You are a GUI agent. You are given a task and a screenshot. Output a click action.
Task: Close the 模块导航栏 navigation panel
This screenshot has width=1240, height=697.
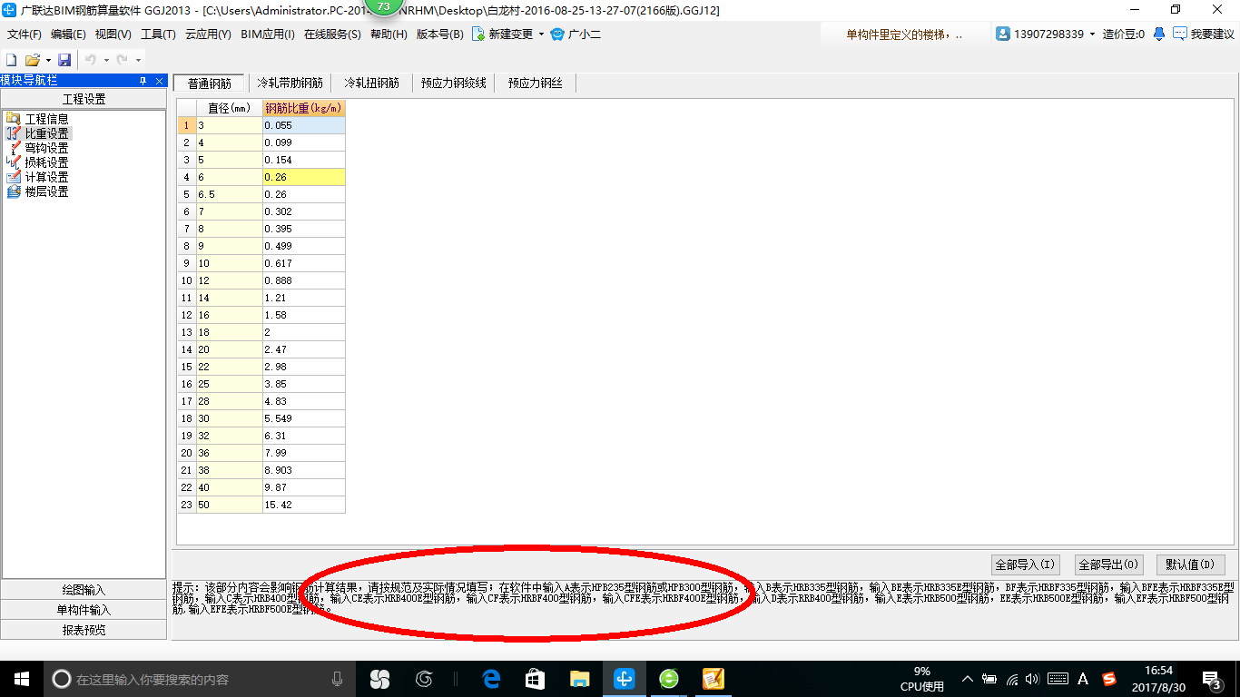pyautogui.click(x=160, y=81)
